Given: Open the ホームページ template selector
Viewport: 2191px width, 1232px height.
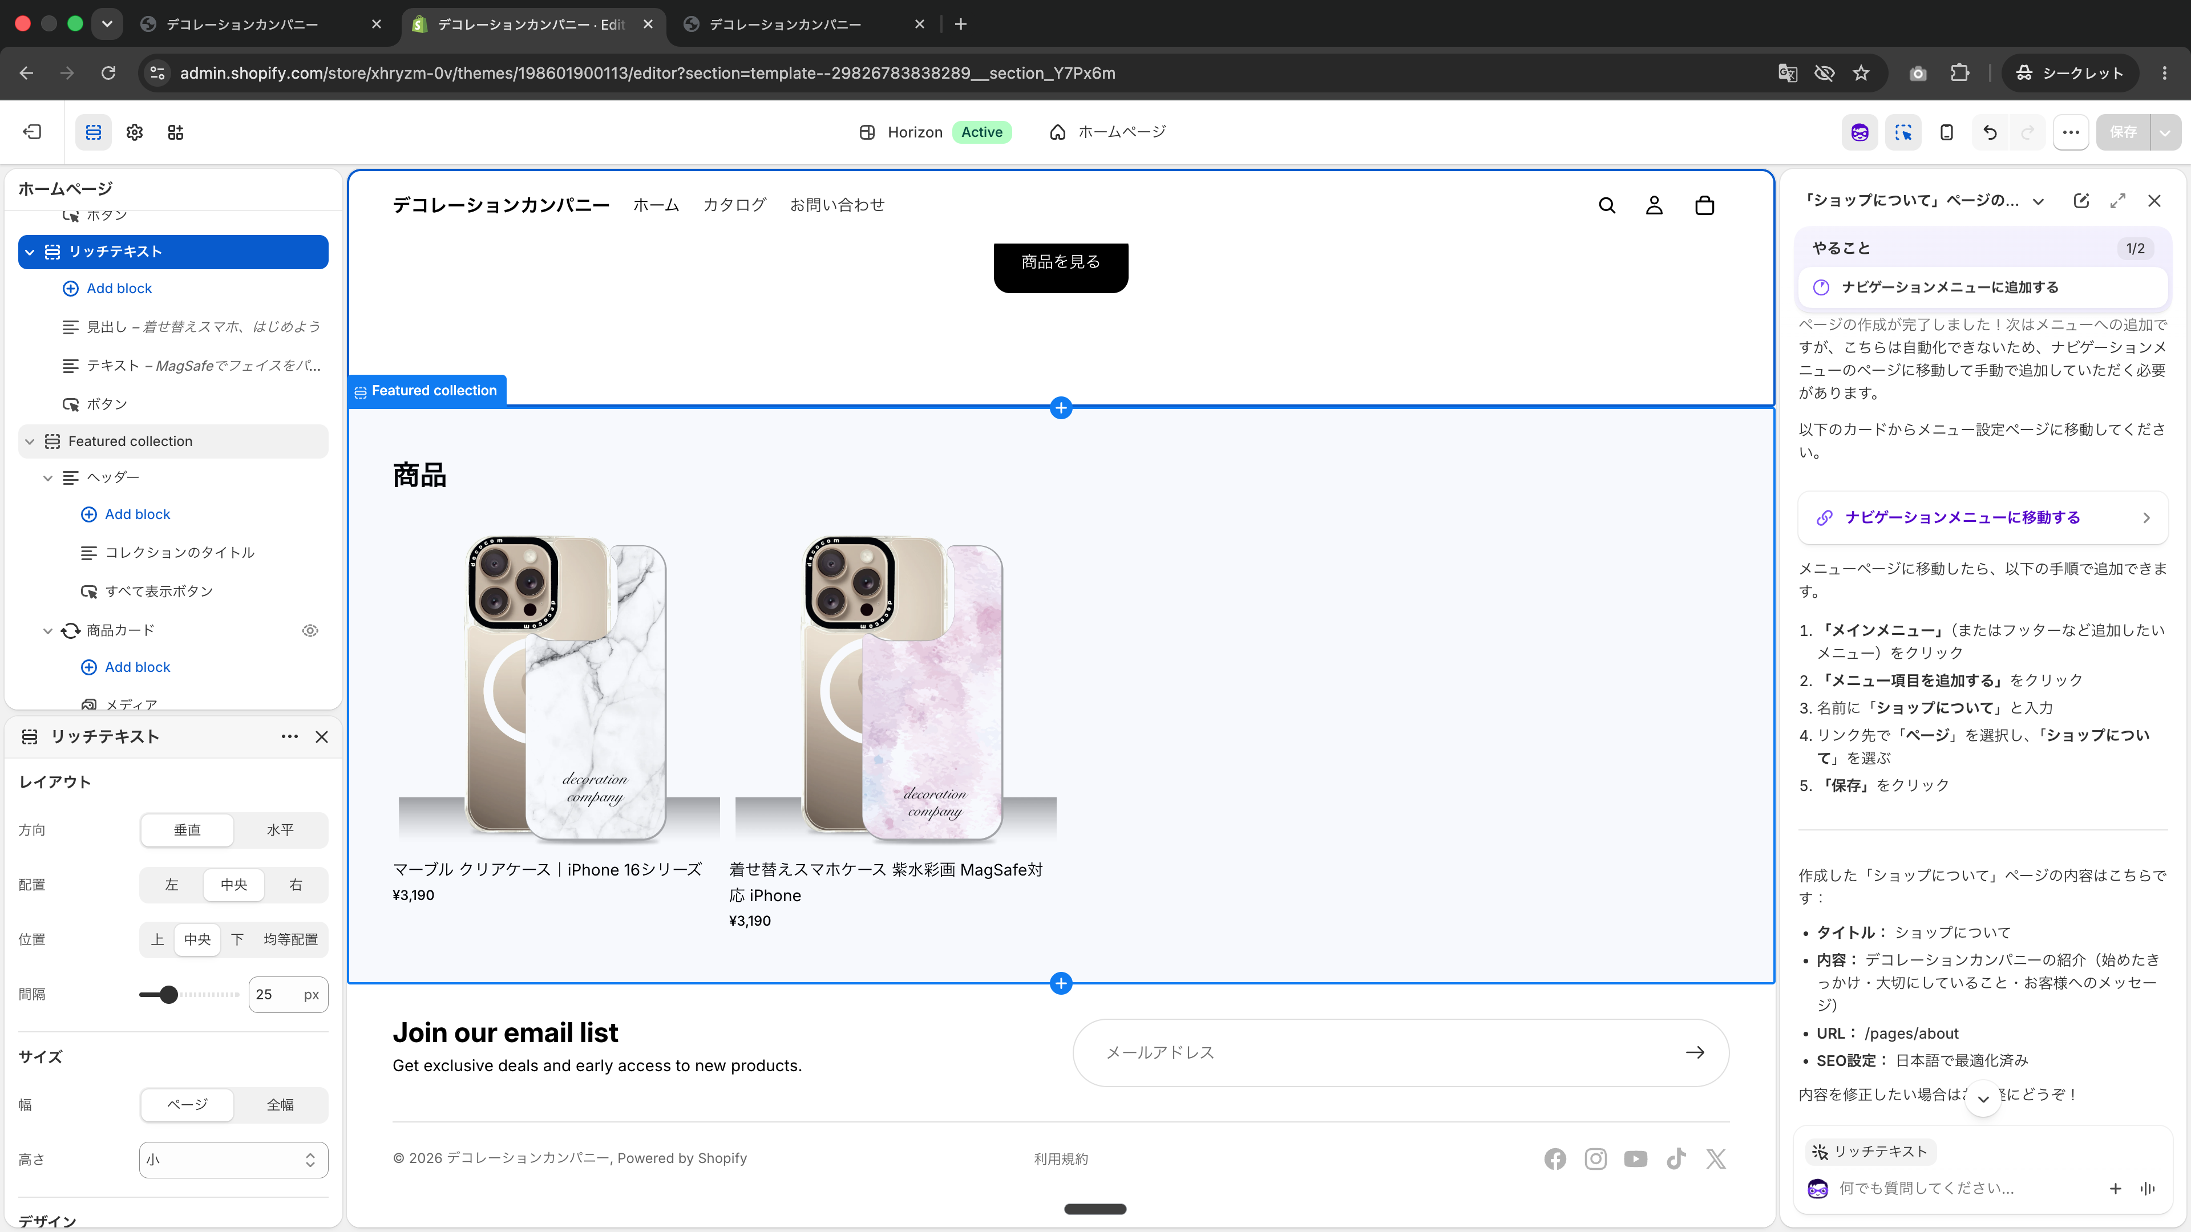Looking at the screenshot, I should [x=1108, y=132].
